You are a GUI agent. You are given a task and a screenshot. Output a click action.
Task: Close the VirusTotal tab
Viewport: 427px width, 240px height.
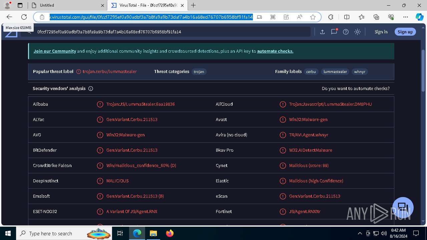[x=182, y=5]
